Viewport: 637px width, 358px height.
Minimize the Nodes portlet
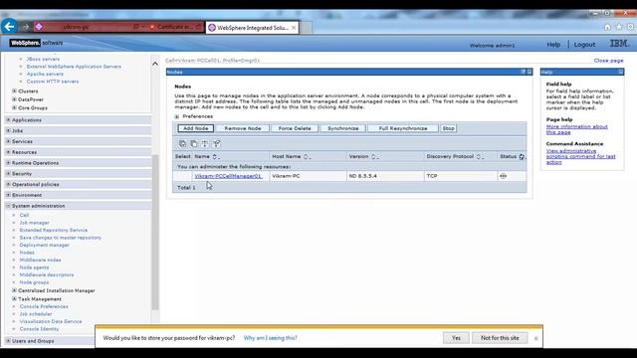[x=529, y=72]
